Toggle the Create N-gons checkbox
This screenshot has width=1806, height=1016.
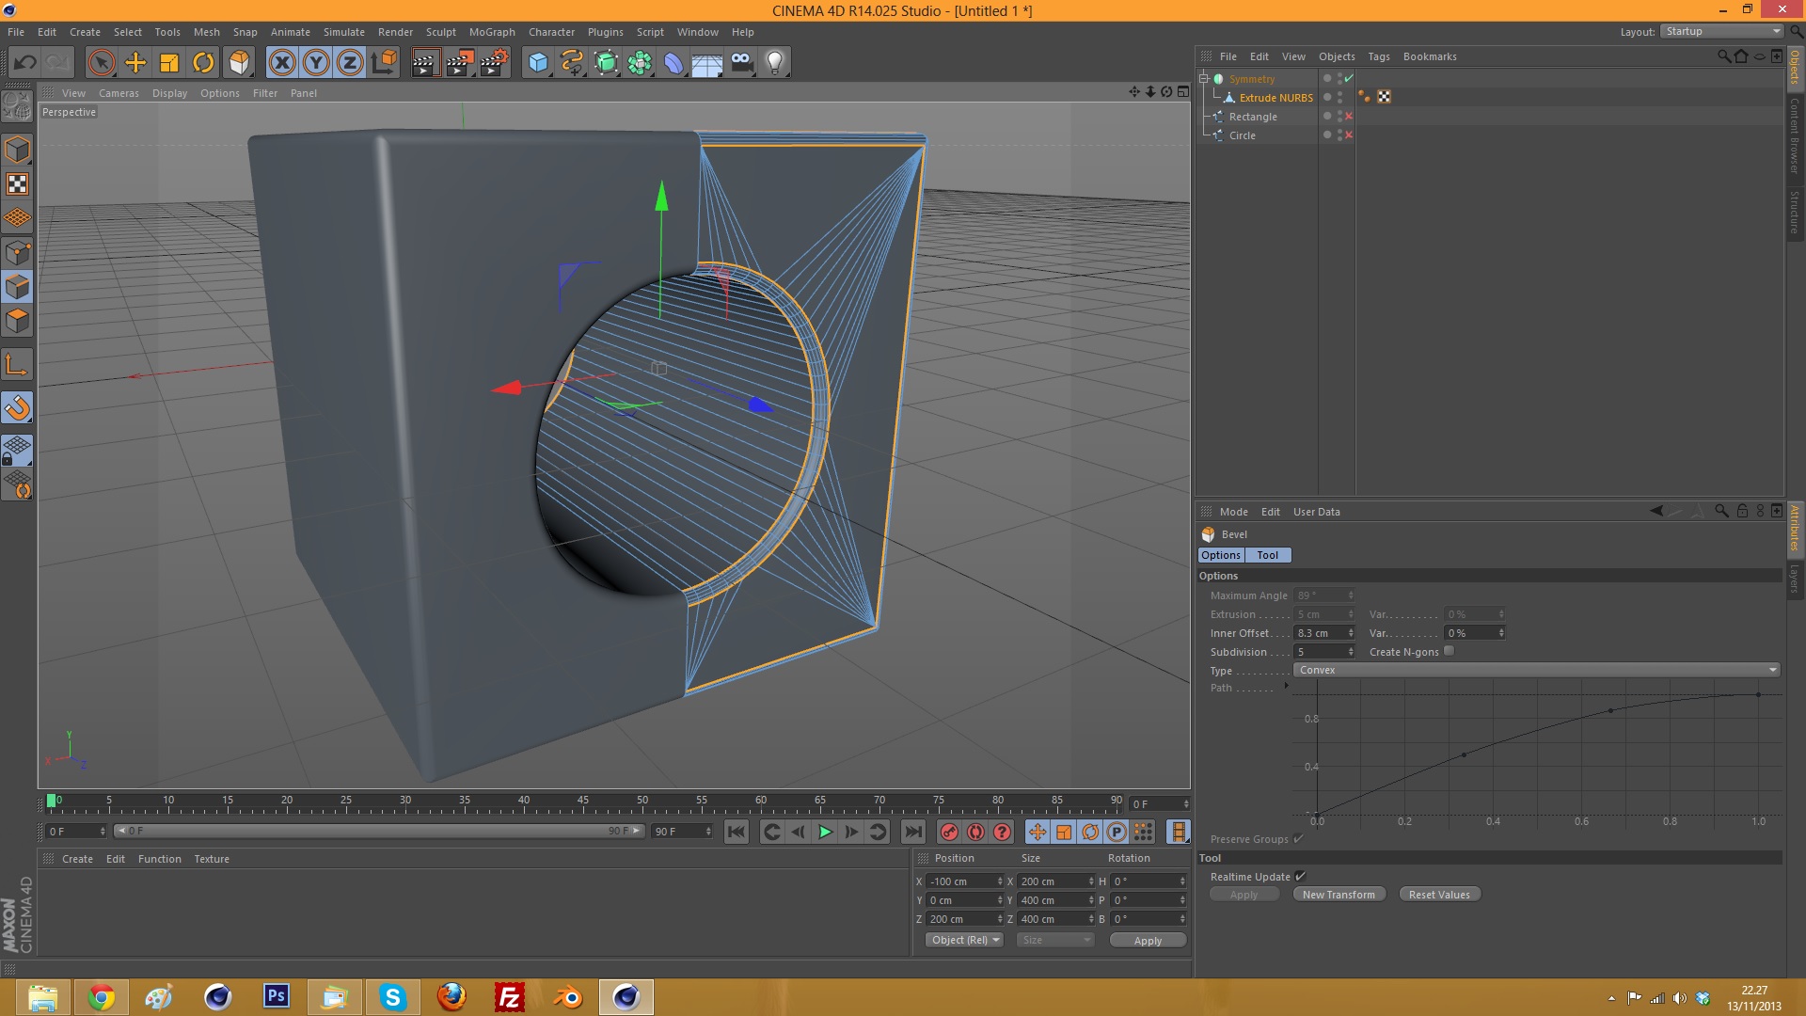(1449, 651)
